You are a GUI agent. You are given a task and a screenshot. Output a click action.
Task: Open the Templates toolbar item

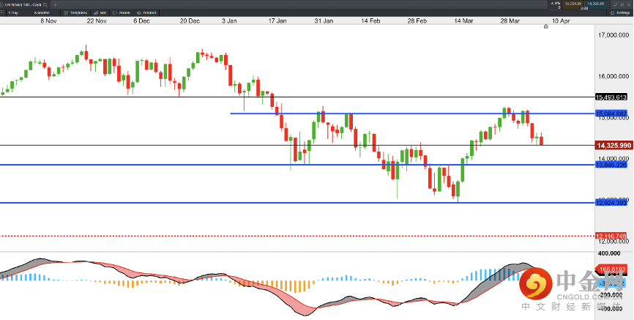[x=74, y=13]
